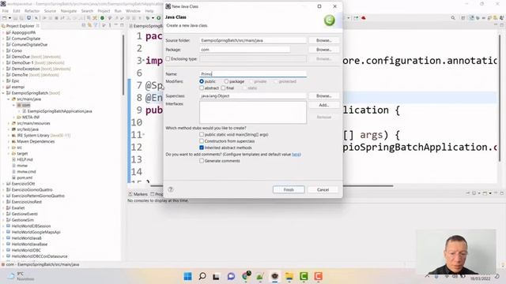This screenshot has width=506, height=284.
Task: Click the Project Explorer vertical scrollbar
Action: (123, 65)
